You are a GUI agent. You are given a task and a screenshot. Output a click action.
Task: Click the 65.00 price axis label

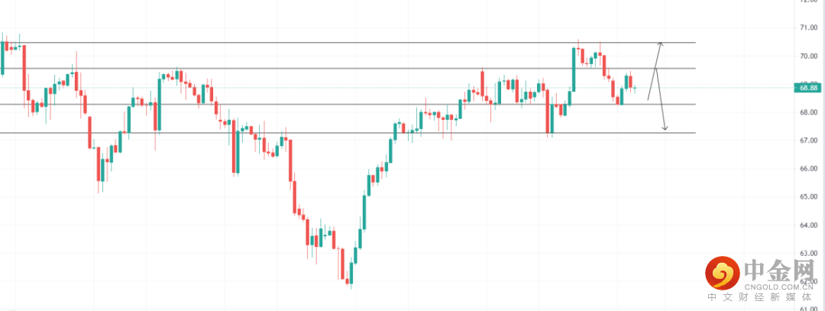tap(809, 197)
